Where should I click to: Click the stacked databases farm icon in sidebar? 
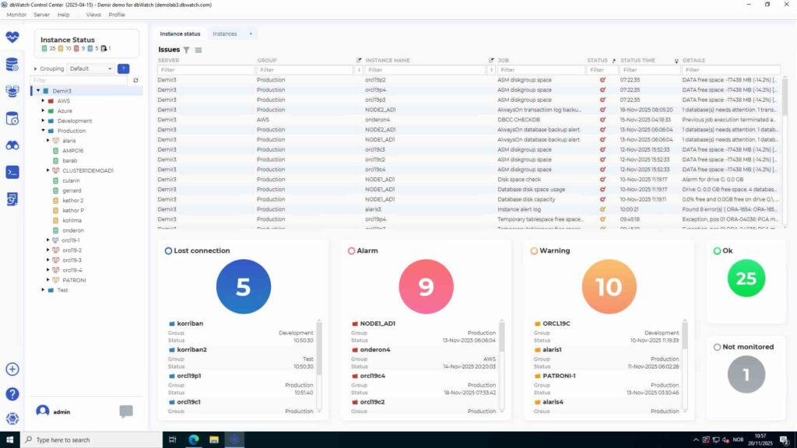(12, 92)
